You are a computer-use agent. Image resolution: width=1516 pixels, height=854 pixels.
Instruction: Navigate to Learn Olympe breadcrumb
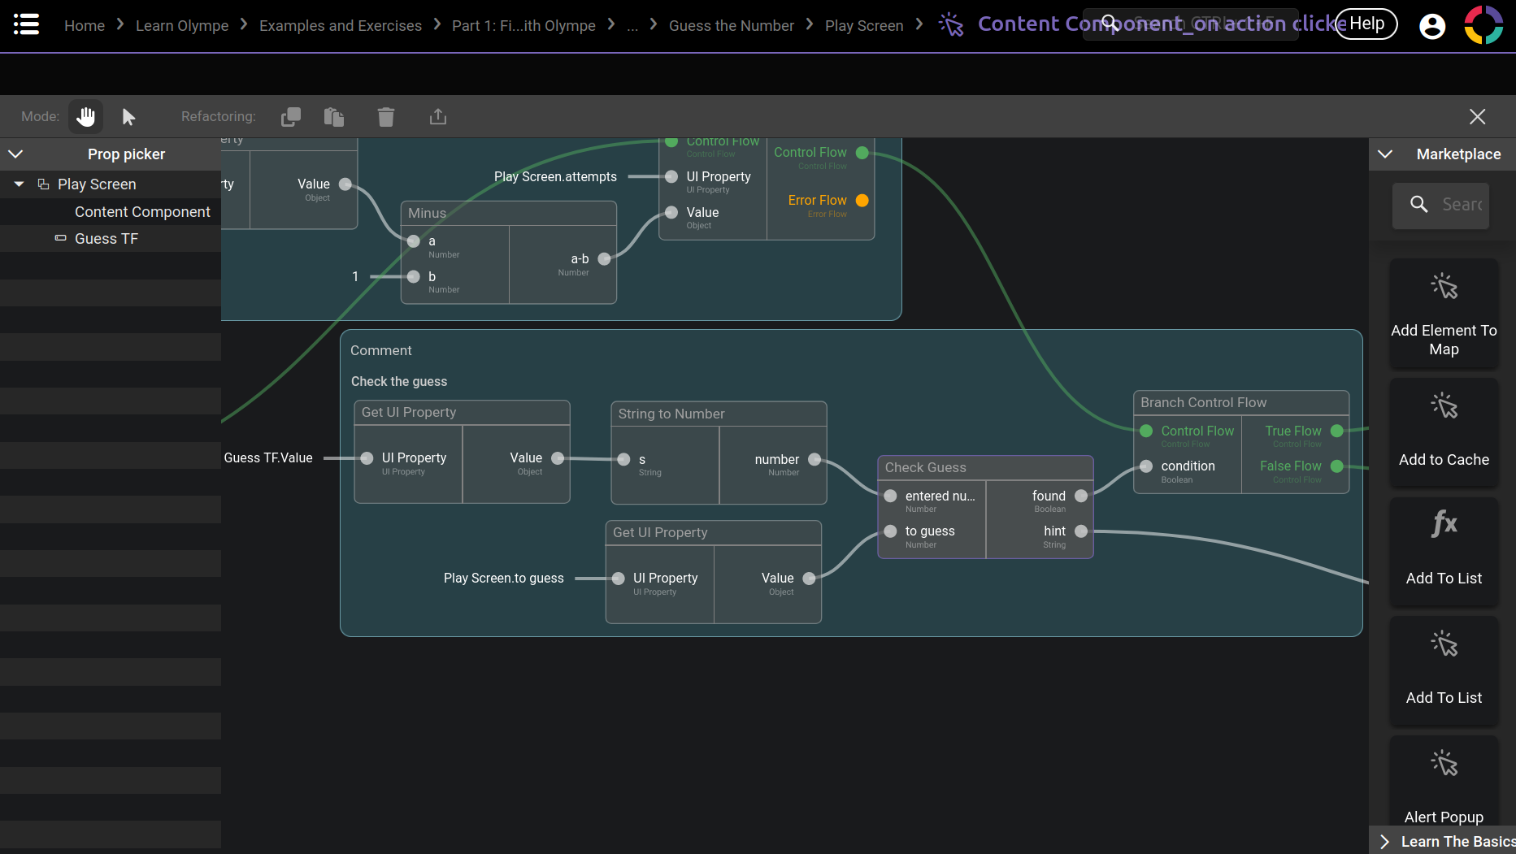[x=182, y=26]
